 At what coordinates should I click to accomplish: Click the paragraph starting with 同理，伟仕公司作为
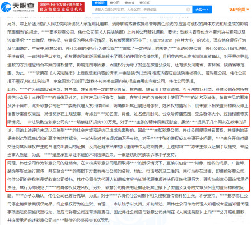pos(128,175)
